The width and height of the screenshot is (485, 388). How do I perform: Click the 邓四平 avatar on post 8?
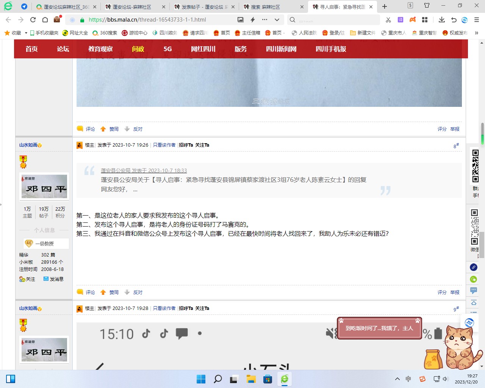(44, 186)
